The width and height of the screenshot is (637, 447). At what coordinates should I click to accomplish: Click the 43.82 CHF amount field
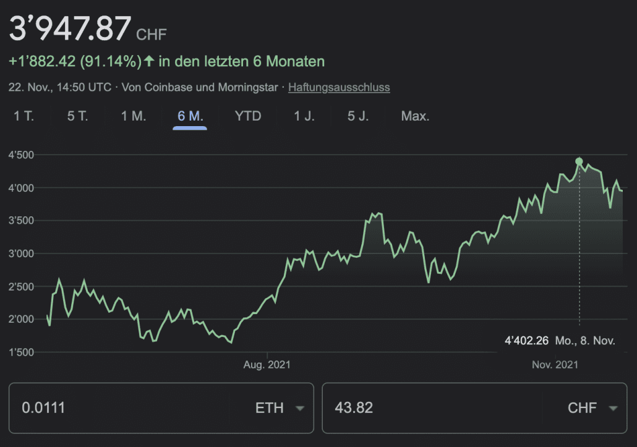point(433,408)
